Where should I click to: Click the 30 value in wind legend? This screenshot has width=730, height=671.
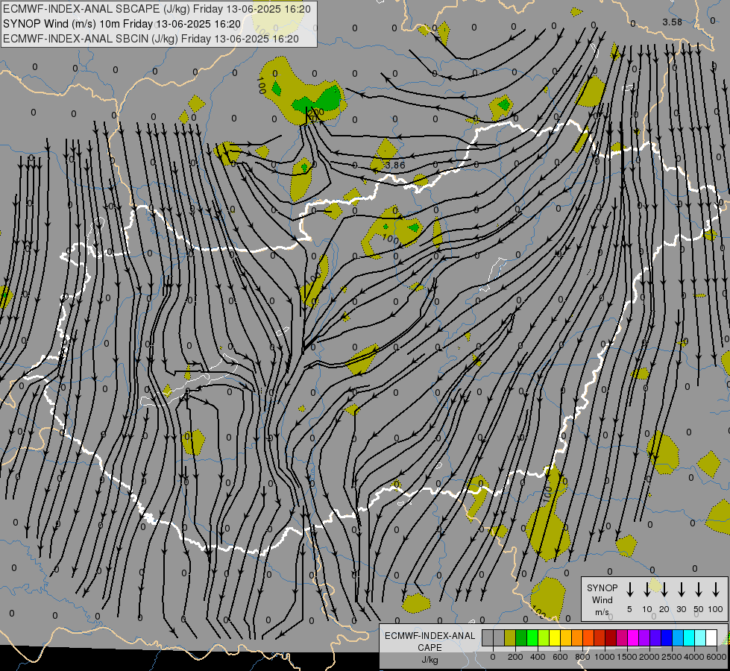(681, 609)
